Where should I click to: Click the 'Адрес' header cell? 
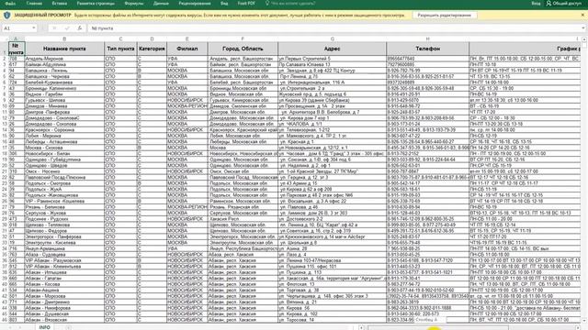click(x=333, y=49)
